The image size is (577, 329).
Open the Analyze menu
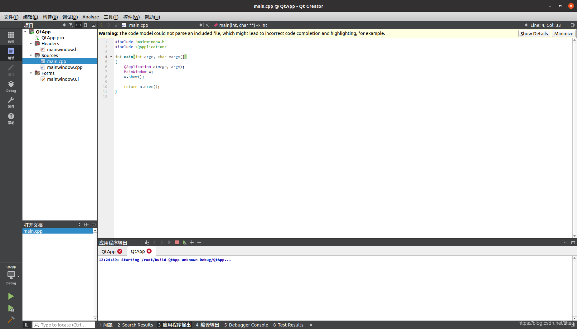pos(90,17)
